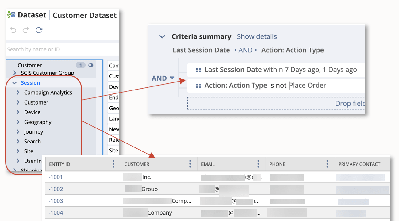Screen dimensions: 399x221
Task: Click the AND operator in summary line
Action: 245,50
